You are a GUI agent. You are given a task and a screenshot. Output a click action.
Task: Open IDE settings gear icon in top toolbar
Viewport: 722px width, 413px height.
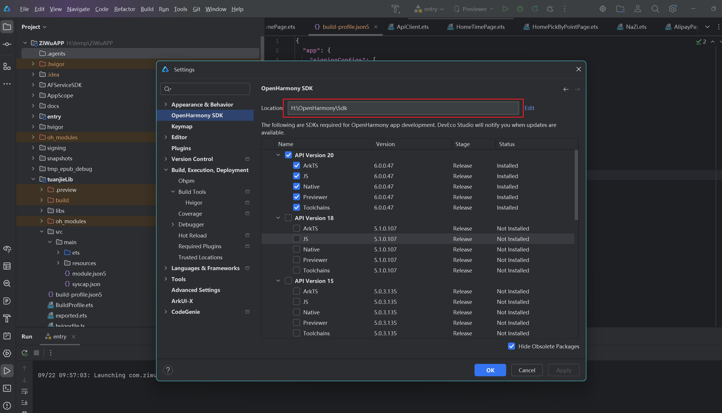point(673,9)
